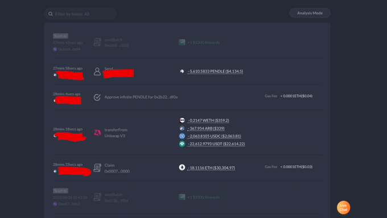Click the search magnifier icon
Viewport: 387px width, 218px height.
coord(50,14)
